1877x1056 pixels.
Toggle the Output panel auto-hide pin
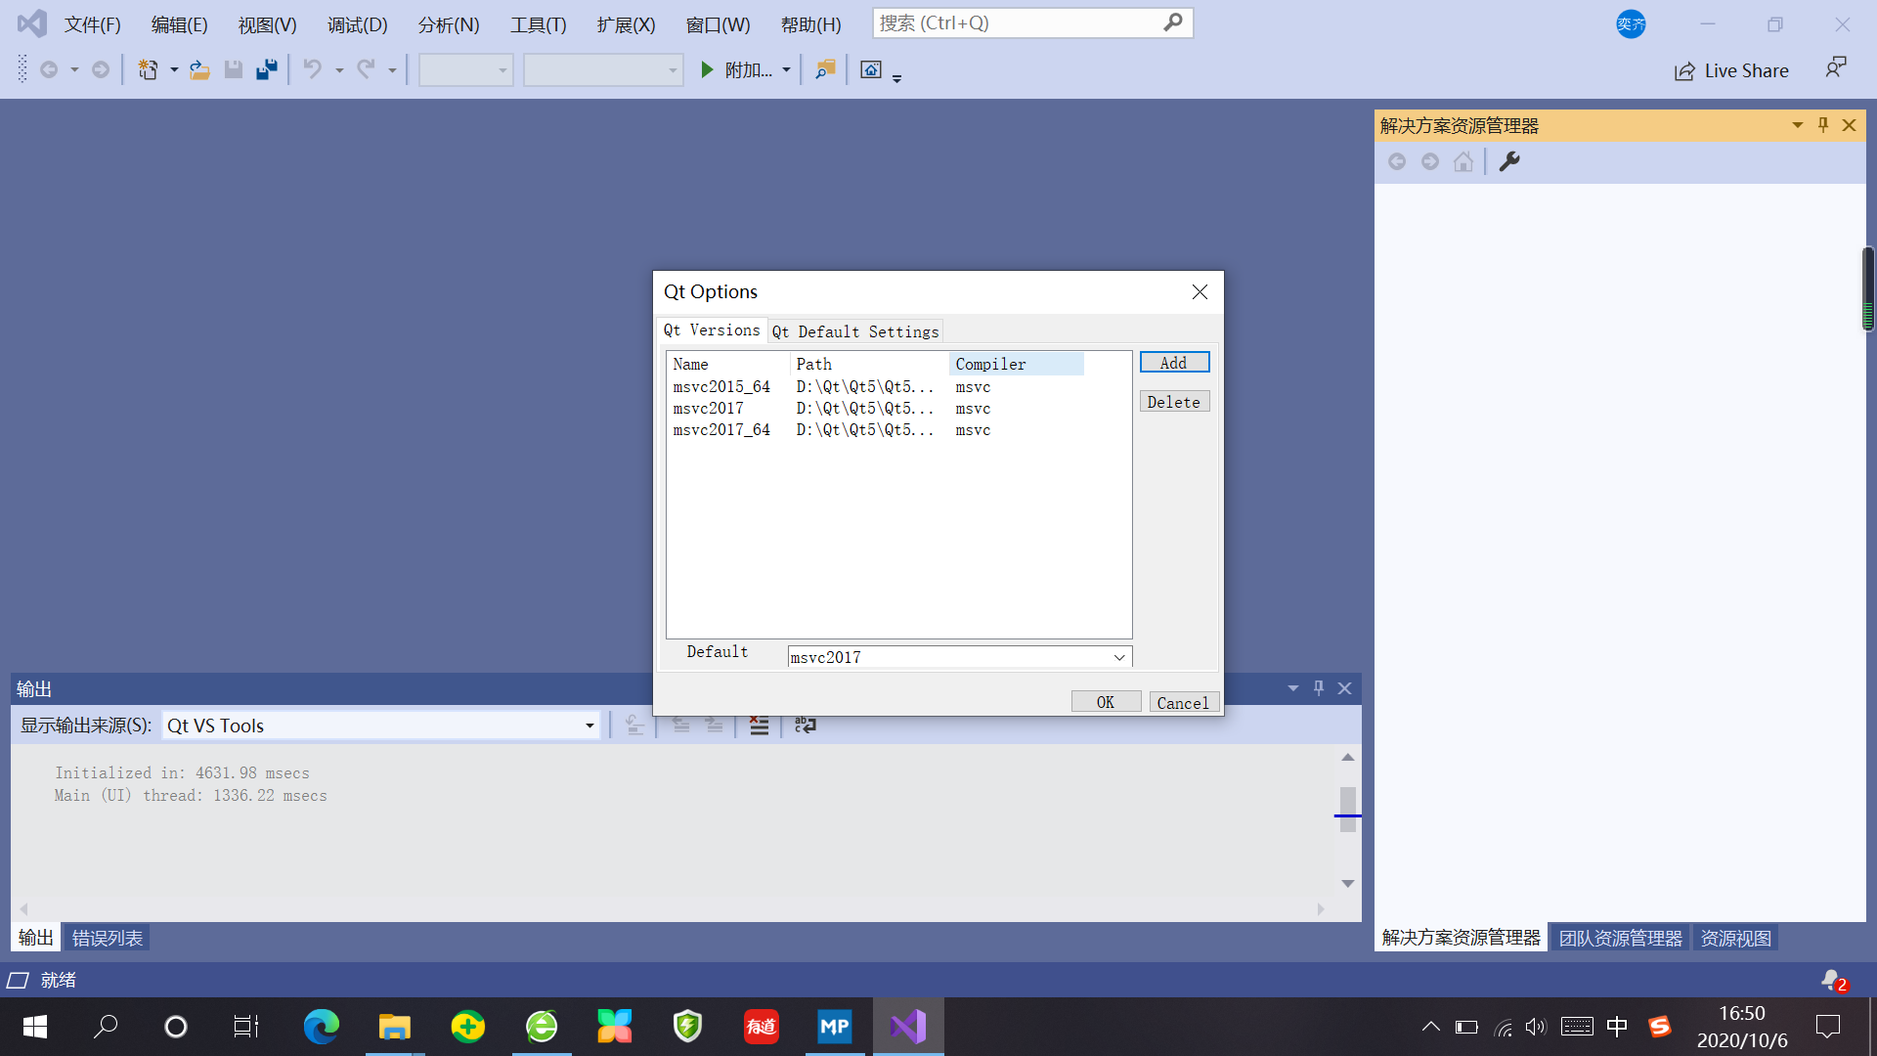[1319, 688]
